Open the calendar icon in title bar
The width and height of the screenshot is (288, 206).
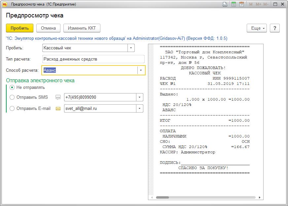(x=241, y=4)
